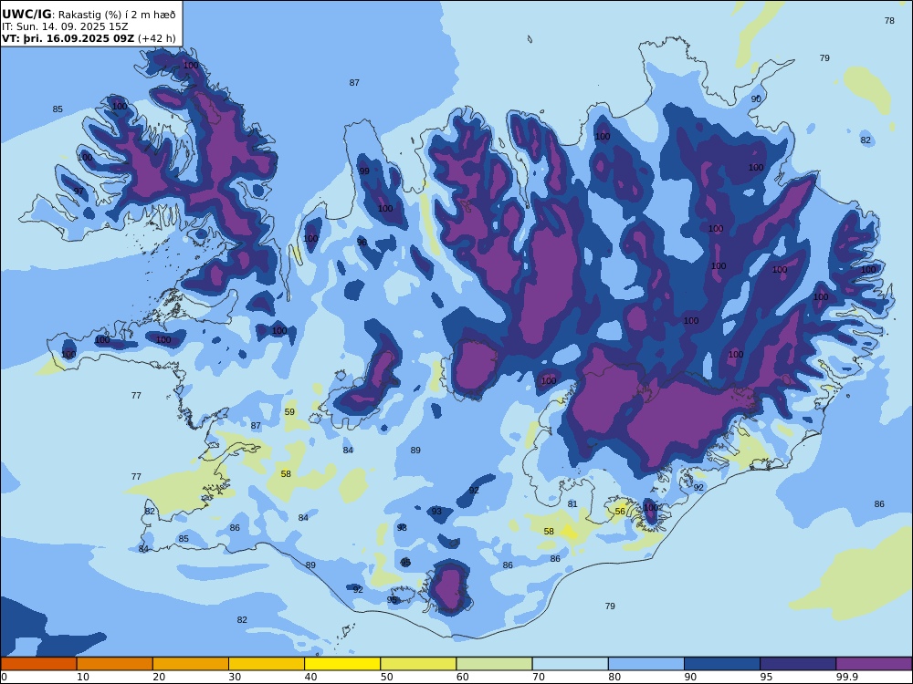This screenshot has width=913, height=684.
Task: Select the 98 humidity value on the map
Action: coord(402,528)
